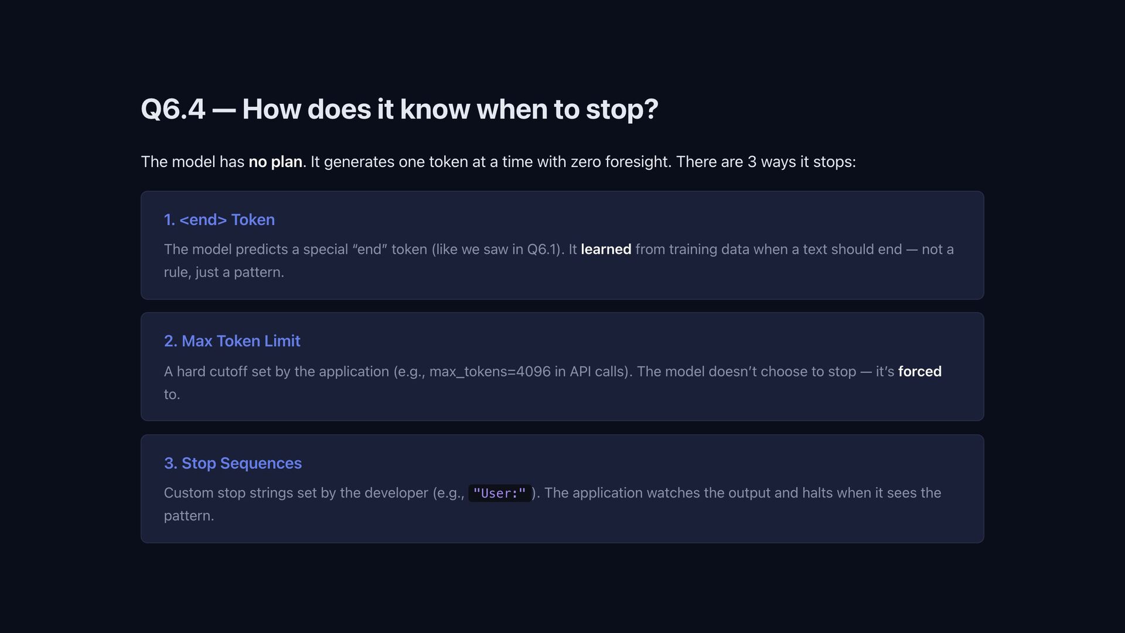Click the Q6.1 reference in first card
The height and width of the screenshot is (633, 1125).
click(543, 250)
